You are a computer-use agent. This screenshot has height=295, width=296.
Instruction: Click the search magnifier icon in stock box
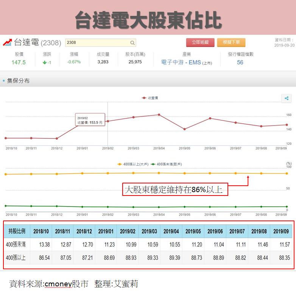pyautogui.click(x=132, y=43)
